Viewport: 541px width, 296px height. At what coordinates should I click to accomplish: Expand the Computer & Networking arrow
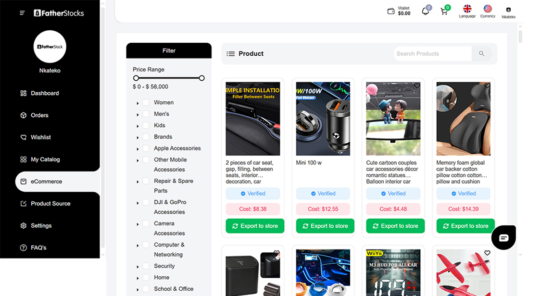pos(138,246)
